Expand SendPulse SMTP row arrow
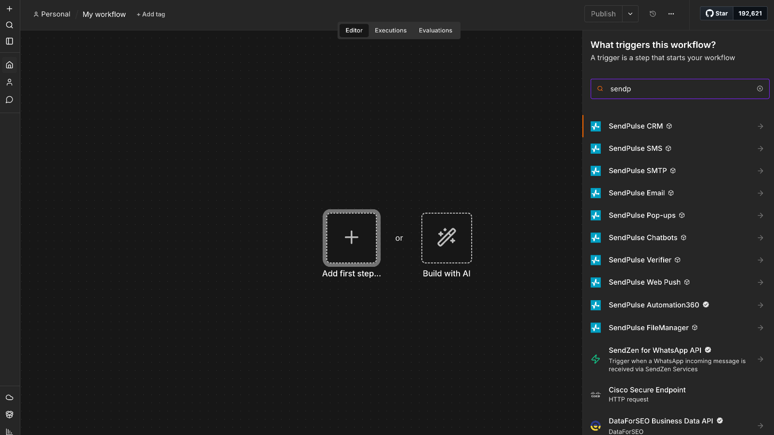Screen dimensions: 774x435 tap(760, 171)
